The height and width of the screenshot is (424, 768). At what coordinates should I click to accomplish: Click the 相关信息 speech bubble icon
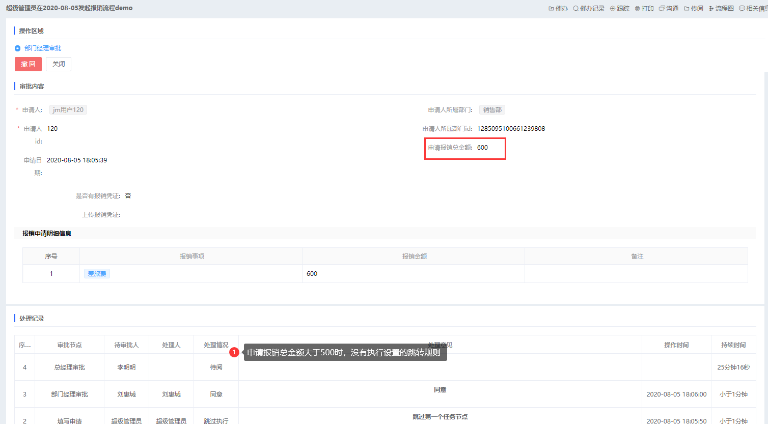[x=742, y=9]
